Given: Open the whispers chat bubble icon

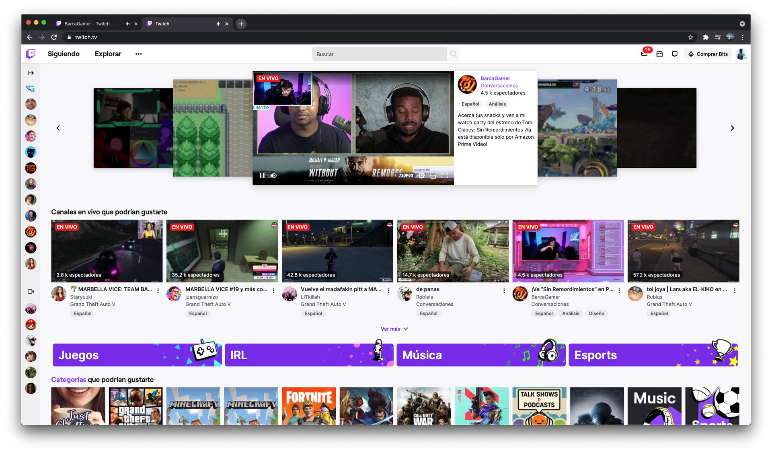Looking at the screenshot, I should click(x=675, y=54).
